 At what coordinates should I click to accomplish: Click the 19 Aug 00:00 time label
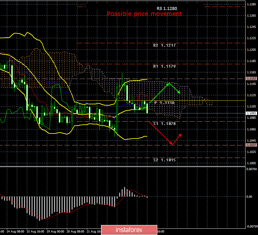pos(55,232)
